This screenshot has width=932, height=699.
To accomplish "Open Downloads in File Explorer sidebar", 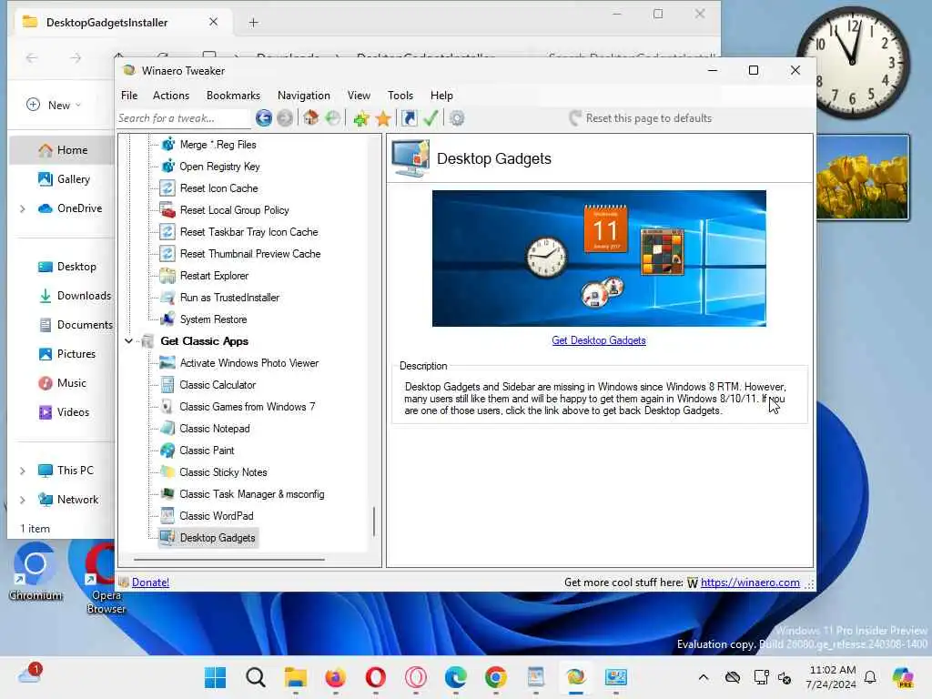I will (74, 296).
